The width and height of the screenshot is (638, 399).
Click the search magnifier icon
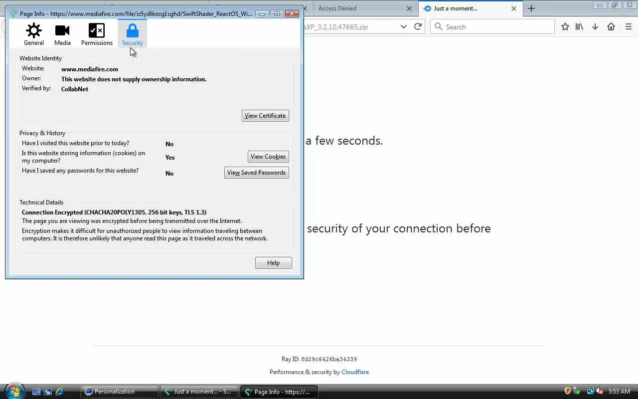[439, 27]
